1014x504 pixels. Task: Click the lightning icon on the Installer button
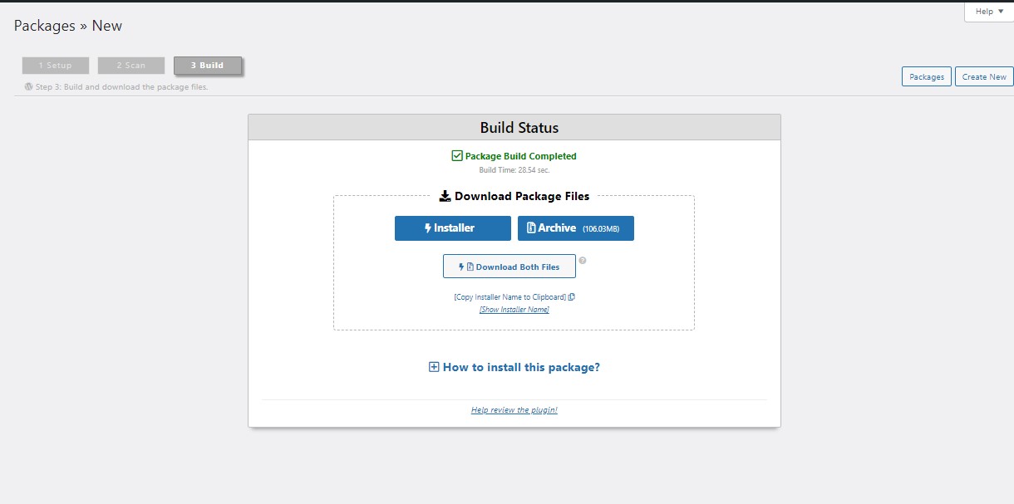point(427,228)
